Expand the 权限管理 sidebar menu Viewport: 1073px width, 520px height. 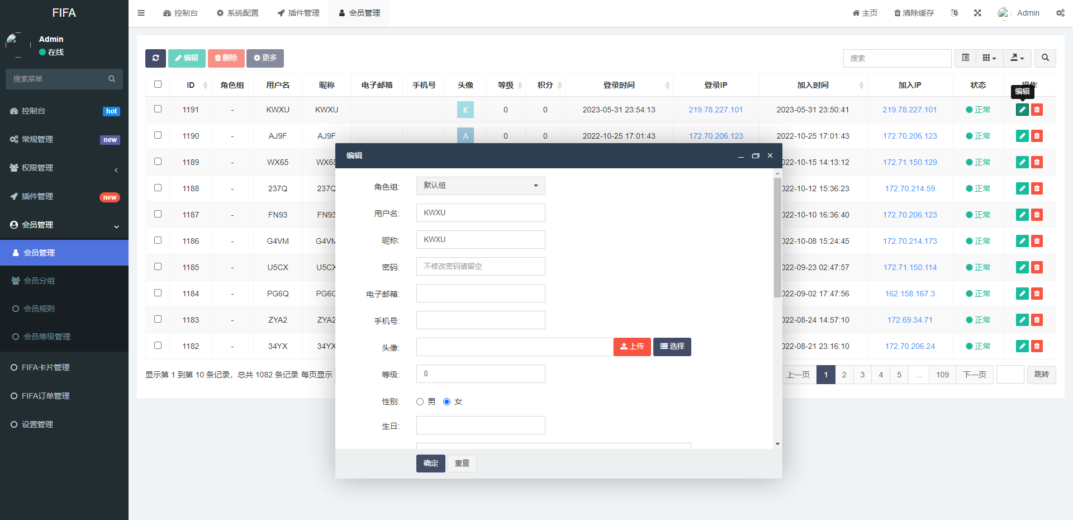tap(64, 168)
